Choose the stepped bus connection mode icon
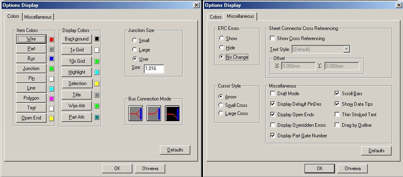Image resolution: width=403 pixels, height=177 pixels. (x=154, y=113)
